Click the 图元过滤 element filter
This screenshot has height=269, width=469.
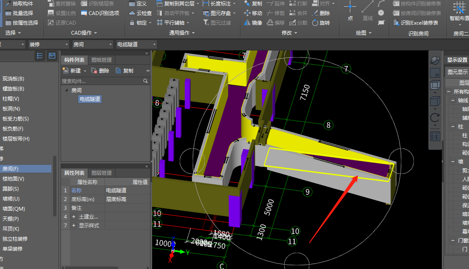tap(217, 23)
